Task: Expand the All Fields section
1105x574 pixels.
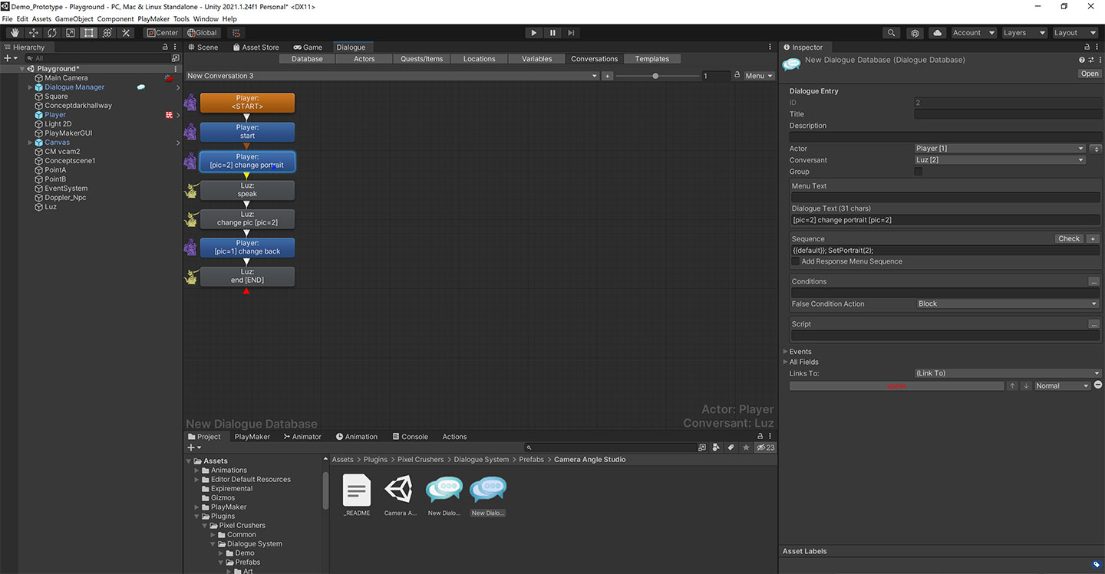Action: click(786, 362)
